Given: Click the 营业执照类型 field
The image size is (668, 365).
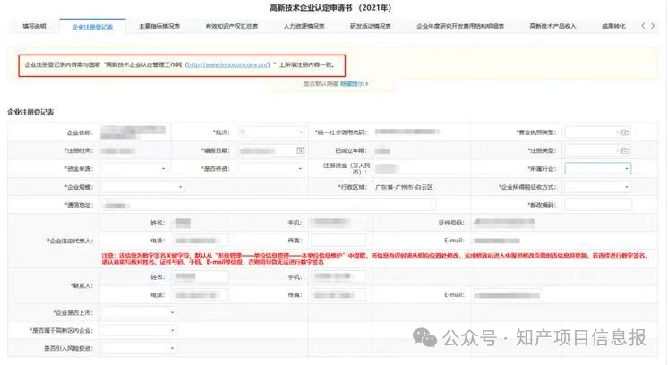Looking at the screenshot, I should tap(598, 132).
